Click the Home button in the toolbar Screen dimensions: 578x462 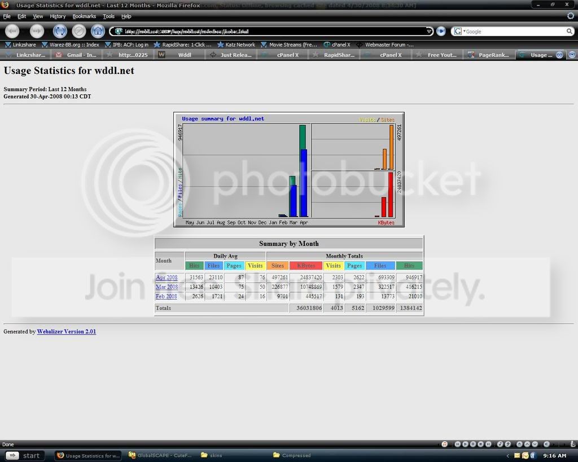tap(98, 32)
